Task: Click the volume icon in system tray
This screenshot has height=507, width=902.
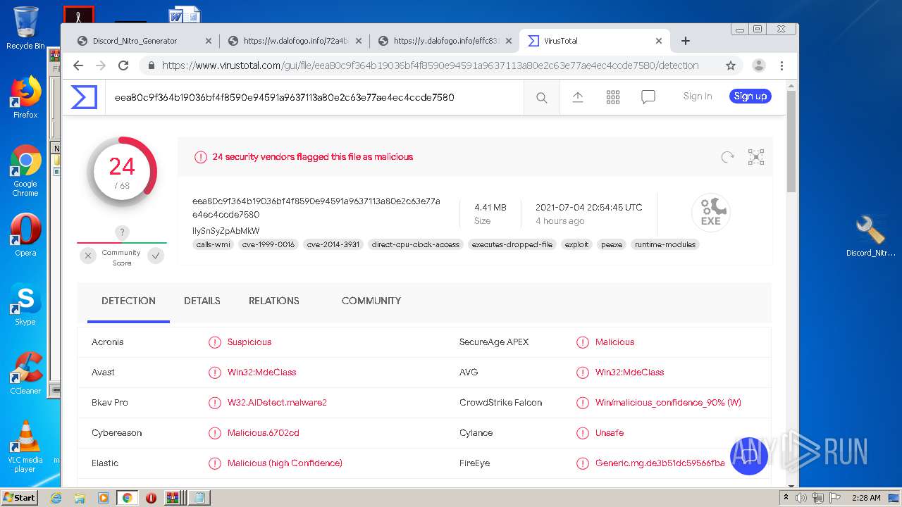Action: [801, 498]
